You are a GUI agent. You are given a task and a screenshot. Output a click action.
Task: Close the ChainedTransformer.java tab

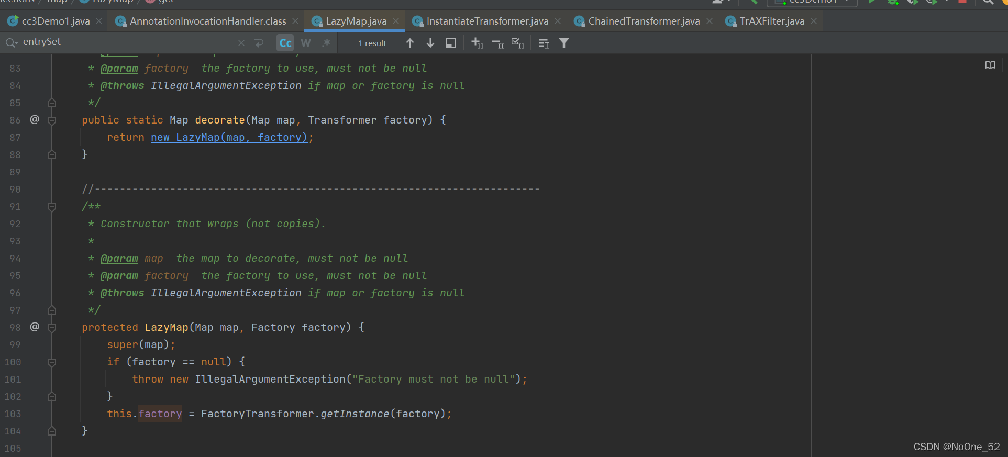pos(709,21)
